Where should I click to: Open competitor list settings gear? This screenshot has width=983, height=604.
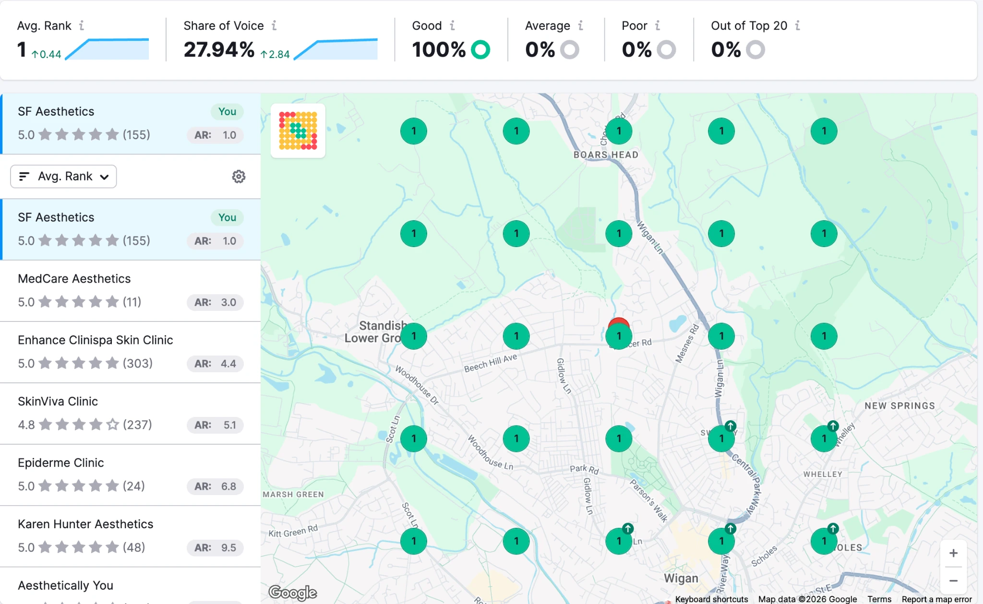tap(239, 177)
